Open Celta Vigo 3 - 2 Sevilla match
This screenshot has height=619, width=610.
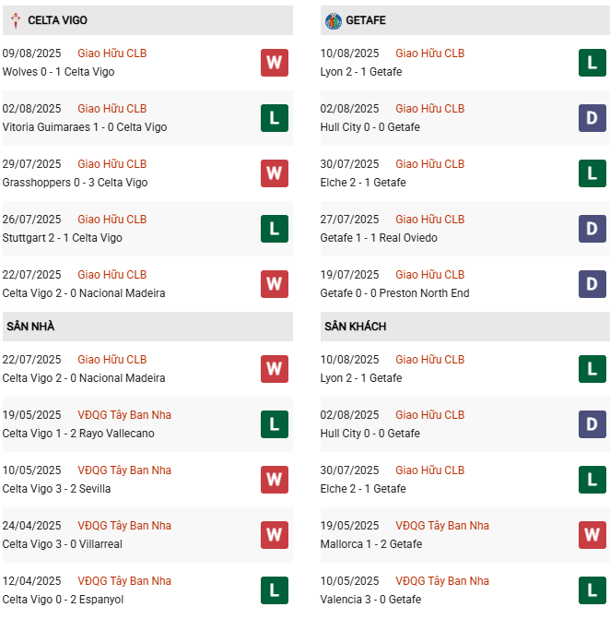point(57,489)
